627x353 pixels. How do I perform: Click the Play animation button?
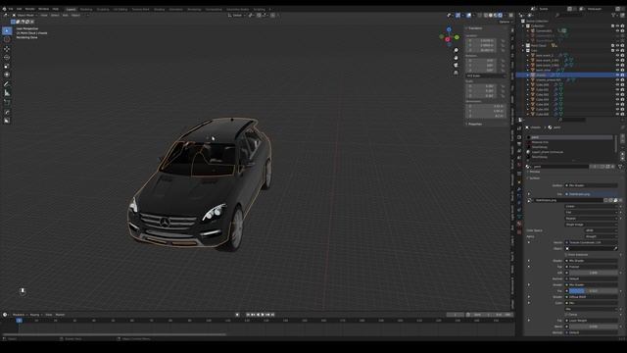point(263,315)
